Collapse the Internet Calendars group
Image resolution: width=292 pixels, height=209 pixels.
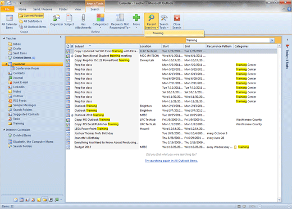(4, 130)
